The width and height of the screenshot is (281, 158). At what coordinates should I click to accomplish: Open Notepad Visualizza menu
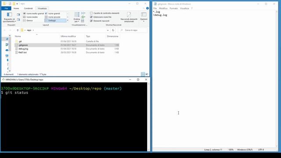pyautogui.click(x=184, y=8)
